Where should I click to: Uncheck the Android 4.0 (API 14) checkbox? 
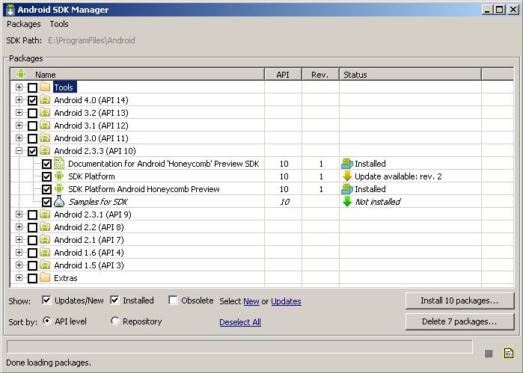32,100
